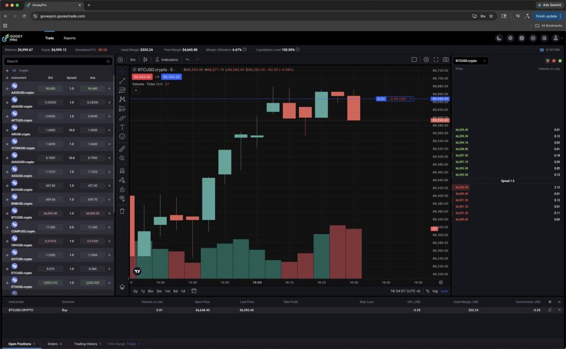566x349 pixels.
Task: Select the 1d chart range button
Action: 183,290
